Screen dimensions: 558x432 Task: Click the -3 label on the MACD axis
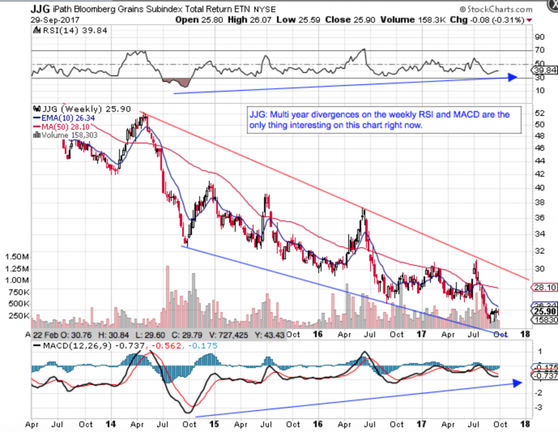(x=538, y=408)
